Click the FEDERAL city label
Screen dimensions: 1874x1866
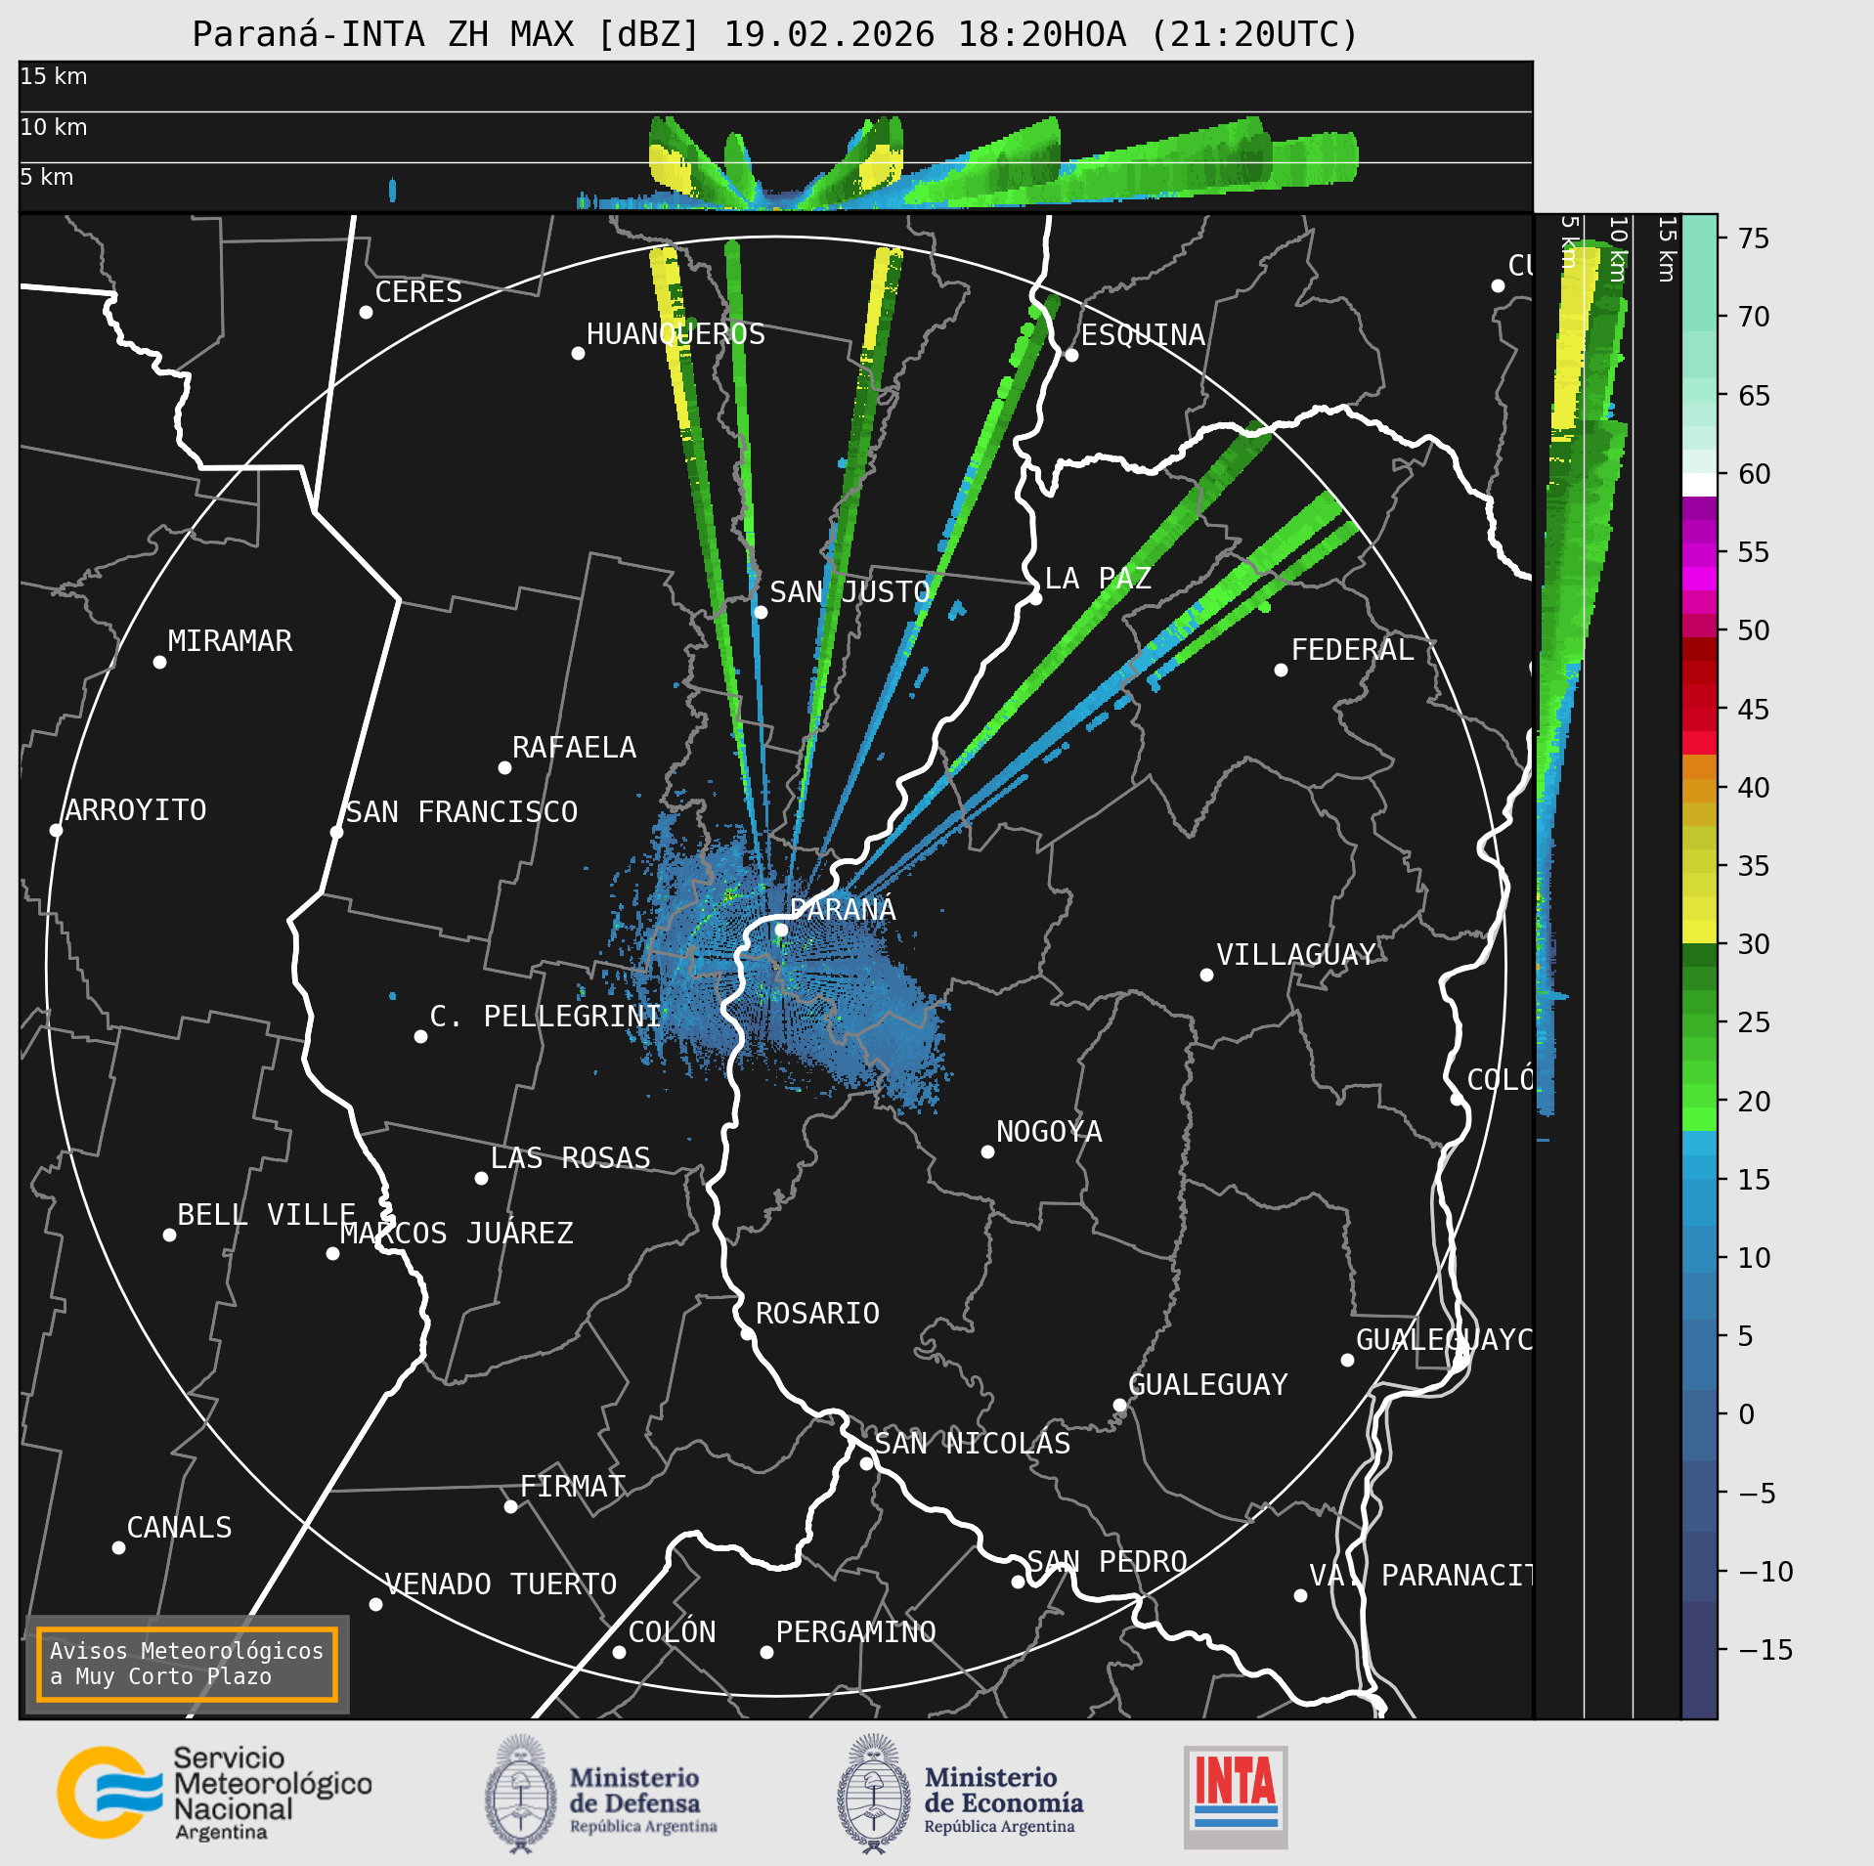click(x=1353, y=650)
